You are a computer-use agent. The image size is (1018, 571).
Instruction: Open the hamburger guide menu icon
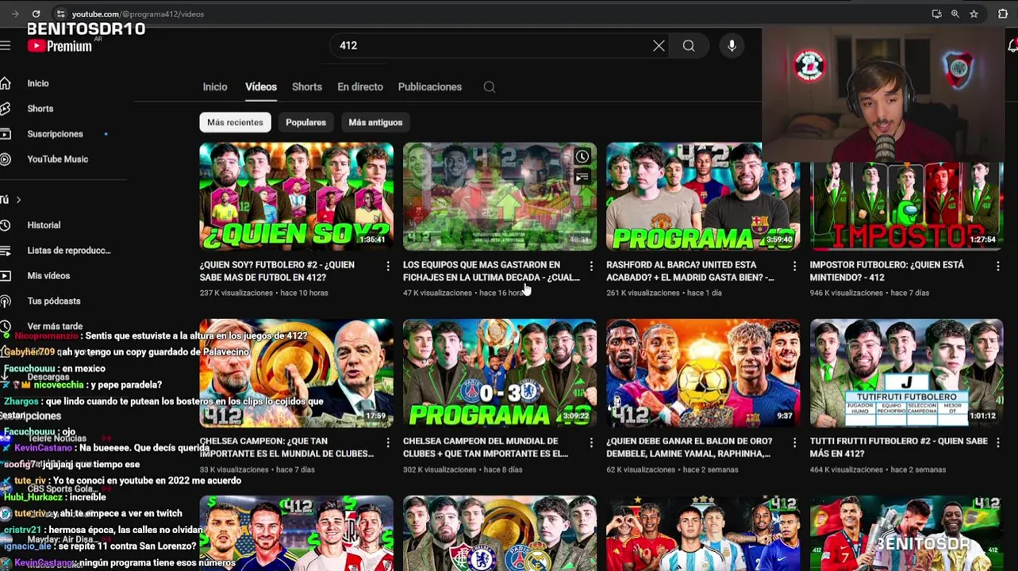click(x=5, y=45)
